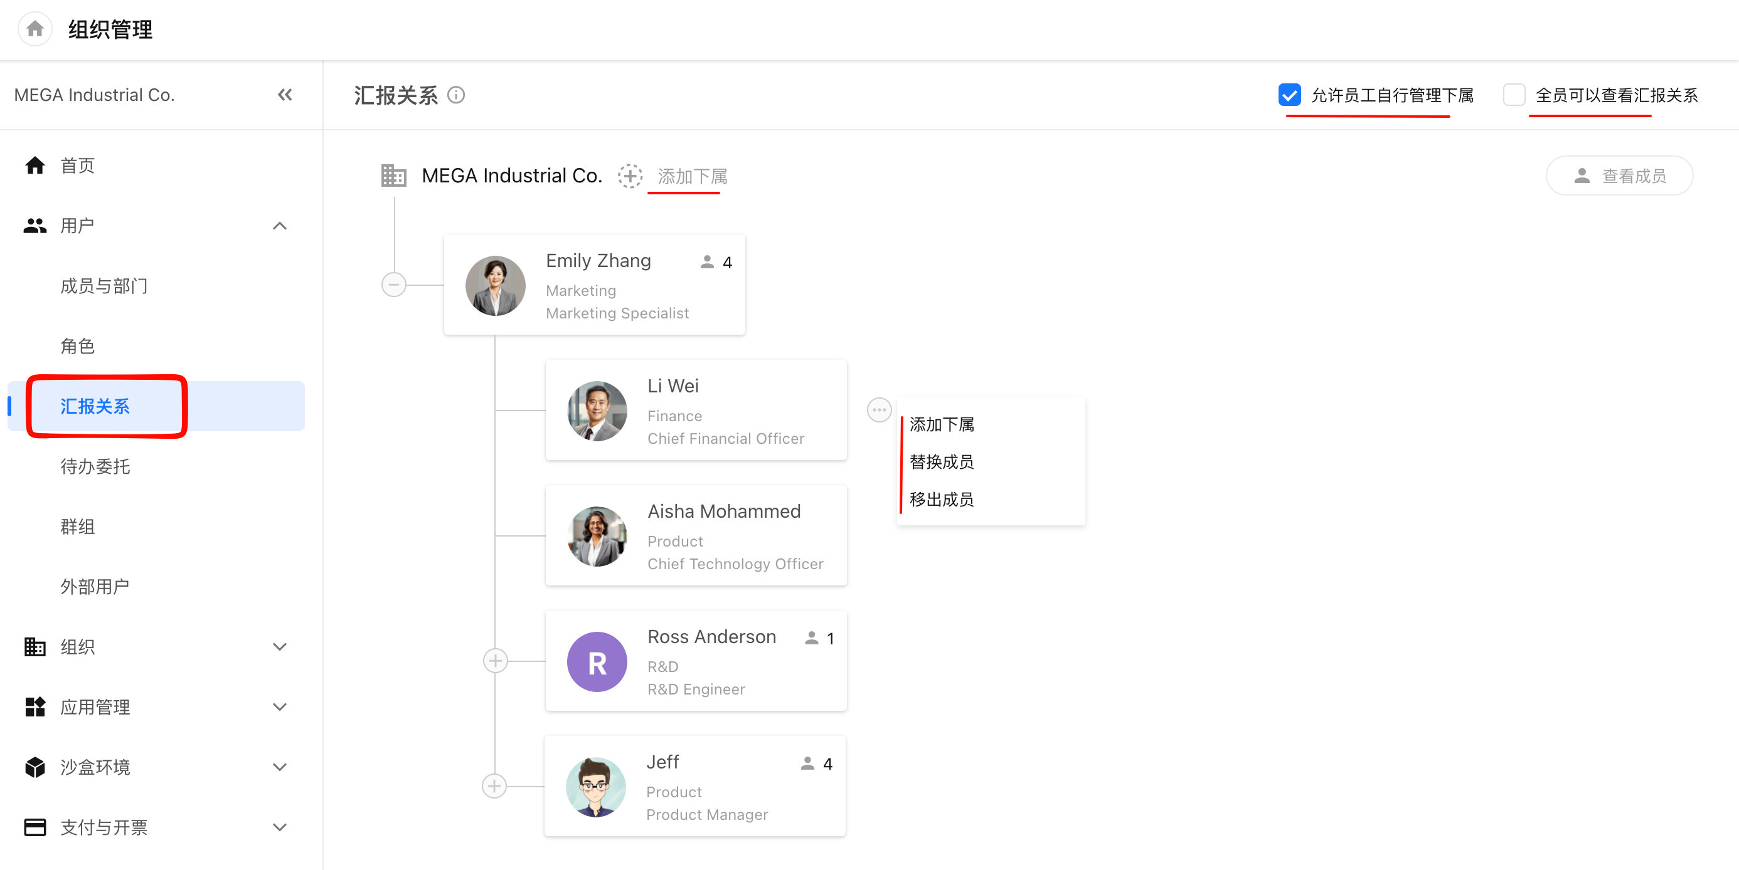The height and width of the screenshot is (870, 1739).
Task: Expand Jeff's subordinates via plus button
Action: [x=494, y=787]
